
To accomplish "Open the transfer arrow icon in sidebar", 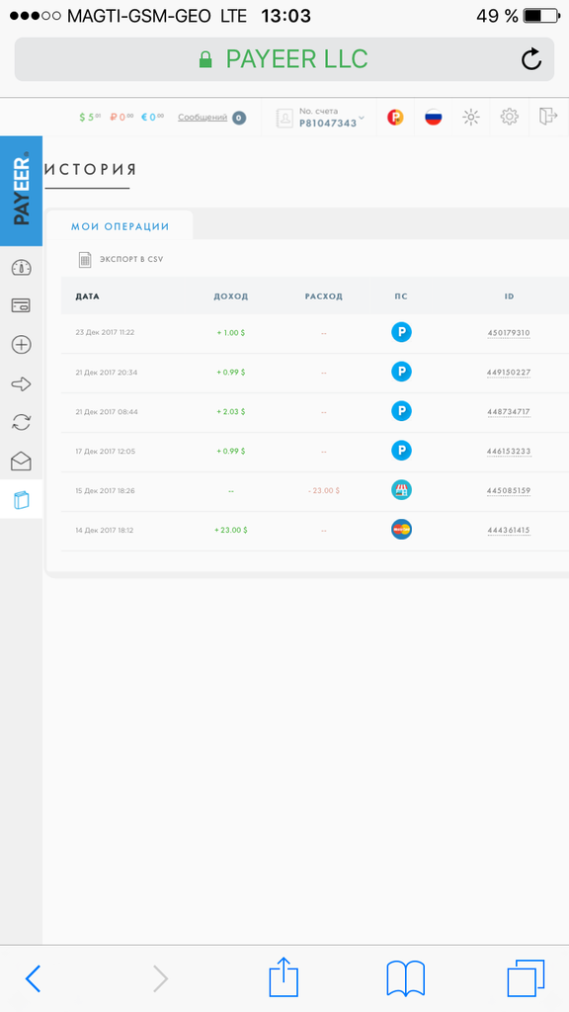I will [22, 384].
